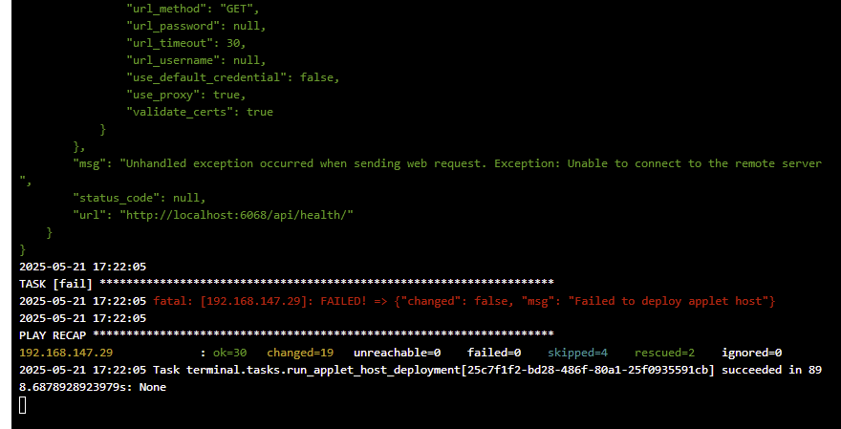The image size is (841, 429).
Task: Click the host IP 192.168.147.29 in recap
Action: click(x=66, y=353)
